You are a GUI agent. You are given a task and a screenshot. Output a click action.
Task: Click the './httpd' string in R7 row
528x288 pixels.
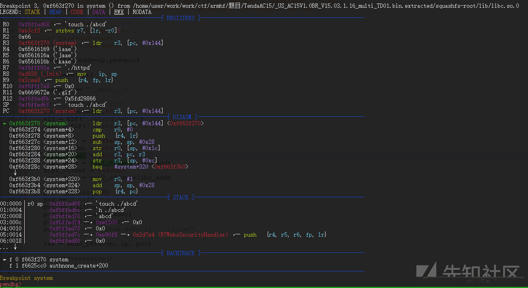tap(77, 68)
